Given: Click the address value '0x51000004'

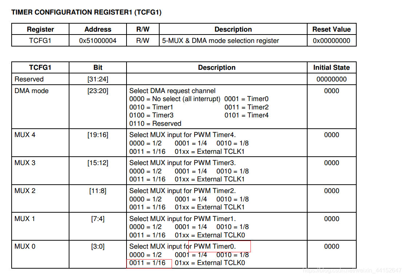Looking at the screenshot, I should click(98, 40).
